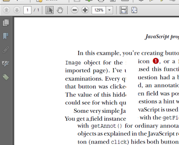Show the Bookmarks navigation panel
This screenshot has height=145, width=179.
click(6, 36)
